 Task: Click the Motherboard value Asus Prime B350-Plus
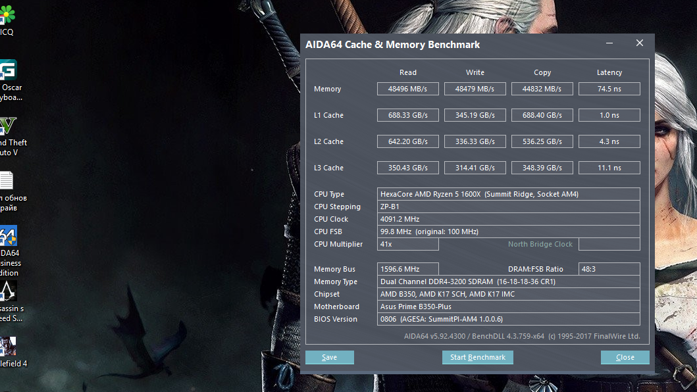[x=509, y=306]
